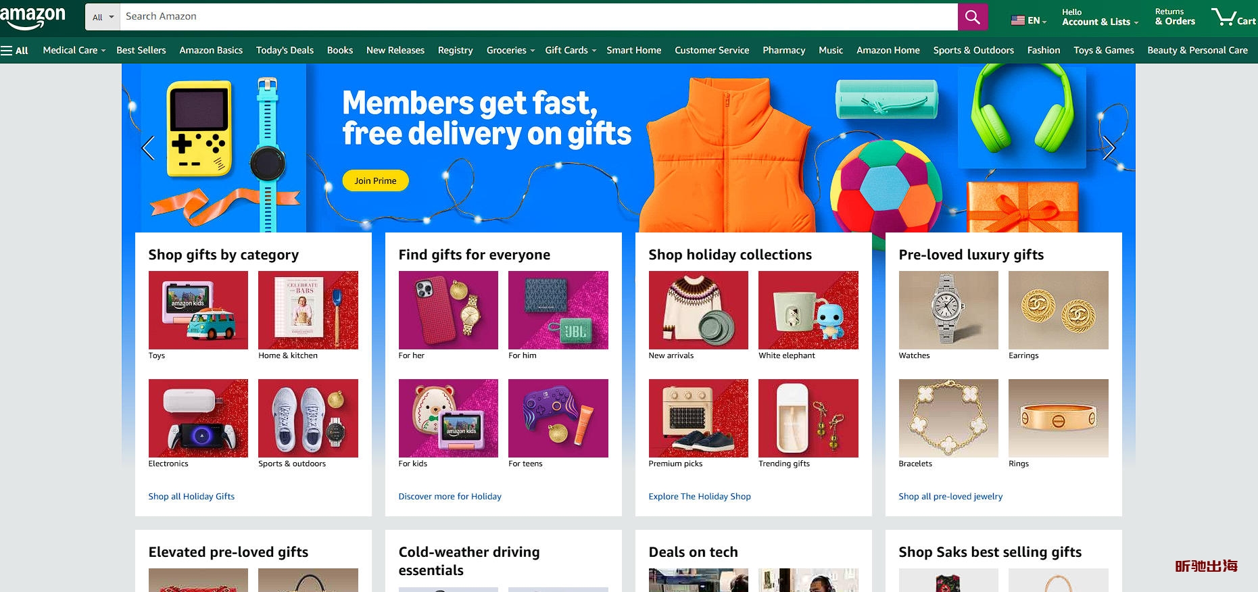Click the Join Prime button

375,180
